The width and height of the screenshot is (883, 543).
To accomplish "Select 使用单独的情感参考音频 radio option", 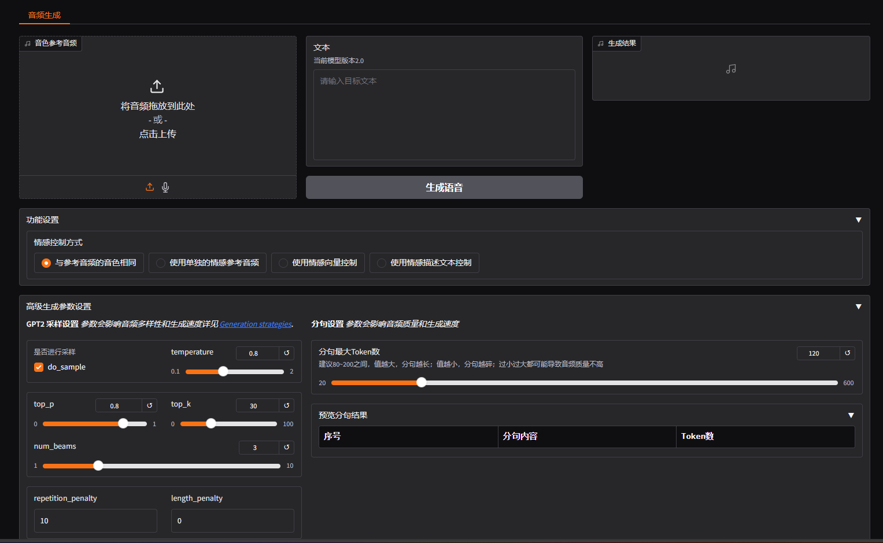I will [161, 263].
